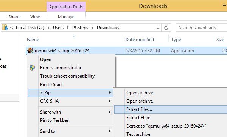Expand the breadcrumb chevron before Local Disk (C:)
The image size is (227, 137).
11,28
